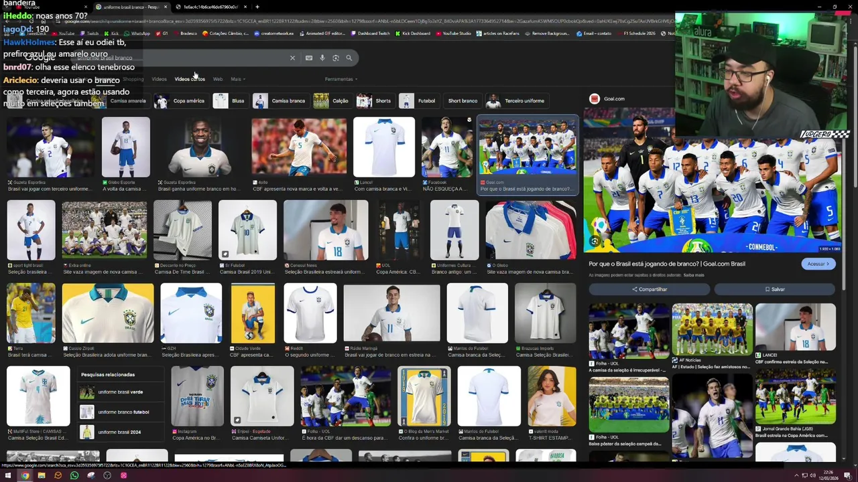Filter images by Calção chip
The image size is (858, 482).
point(331,101)
